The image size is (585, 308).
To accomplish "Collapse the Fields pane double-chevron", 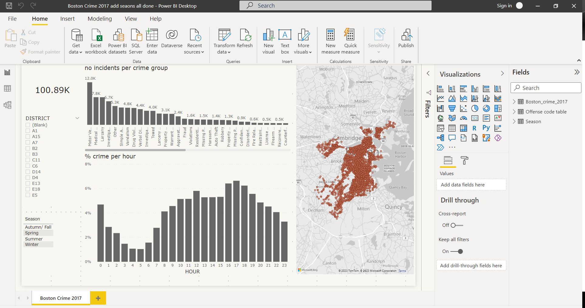I will [577, 72].
